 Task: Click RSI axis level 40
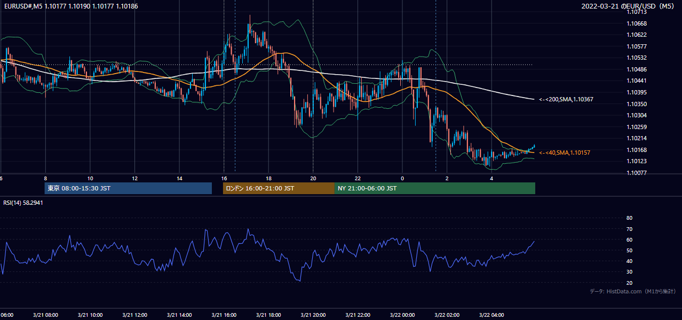629,261
